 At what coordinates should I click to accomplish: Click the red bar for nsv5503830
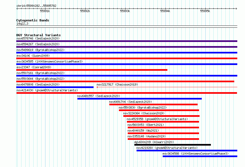tap(159, 110)
